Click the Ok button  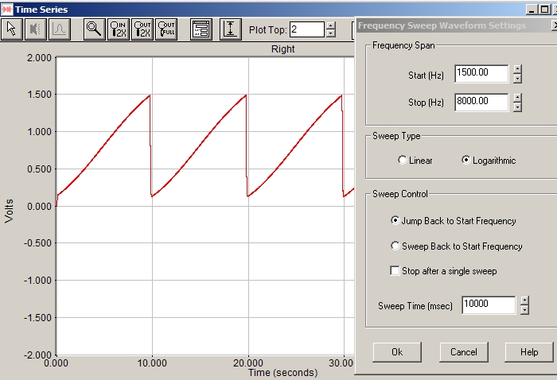pos(397,352)
